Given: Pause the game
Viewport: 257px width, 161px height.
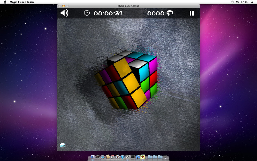Looking at the screenshot, I should click(x=192, y=13).
